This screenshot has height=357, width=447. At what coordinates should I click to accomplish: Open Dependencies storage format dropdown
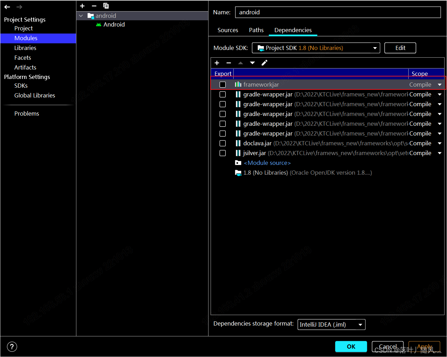click(331, 325)
